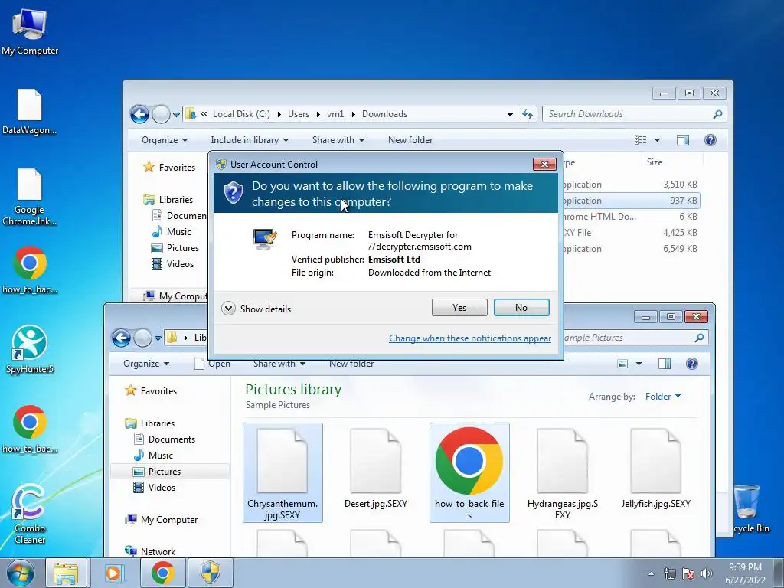Image resolution: width=784 pixels, height=588 pixels.
Task: Select Favorites in Downloads window sidebar
Action: [x=169, y=168]
